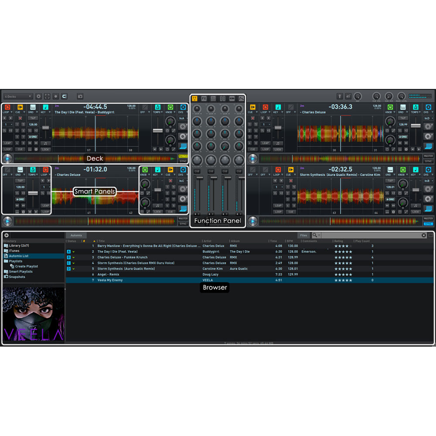Screen dimensions: 436x436
Task: Click the camera snapshot icon in the top toolbar
Action: coord(79,96)
